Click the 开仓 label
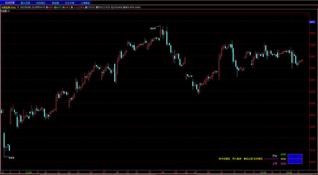Screen dimensions: 318x175 click(x=275, y=156)
